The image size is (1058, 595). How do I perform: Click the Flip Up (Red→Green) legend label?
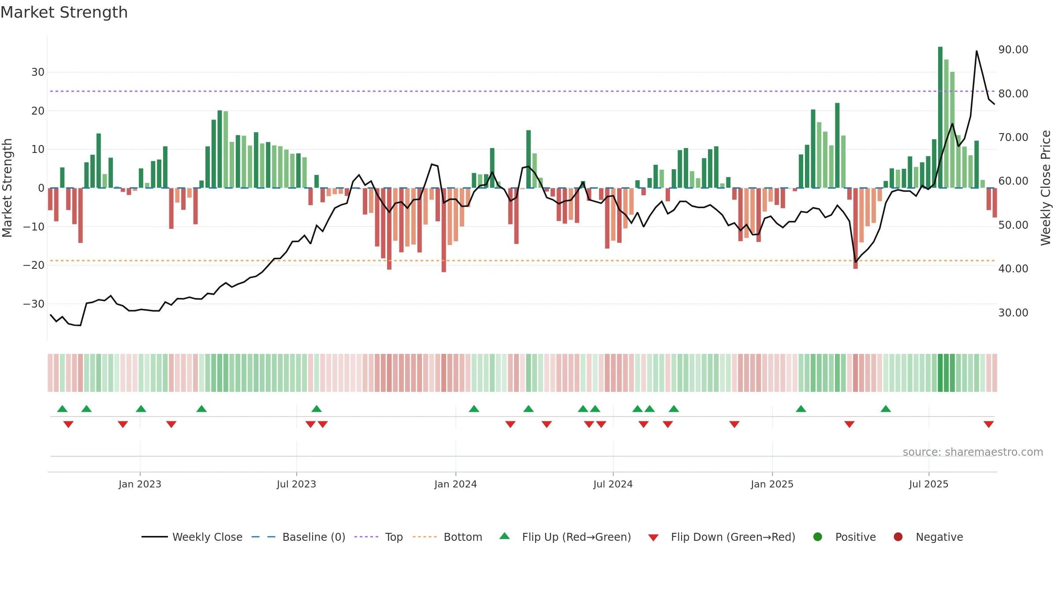[x=577, y=537]
